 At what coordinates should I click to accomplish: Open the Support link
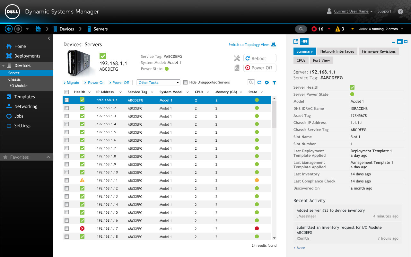384,11
